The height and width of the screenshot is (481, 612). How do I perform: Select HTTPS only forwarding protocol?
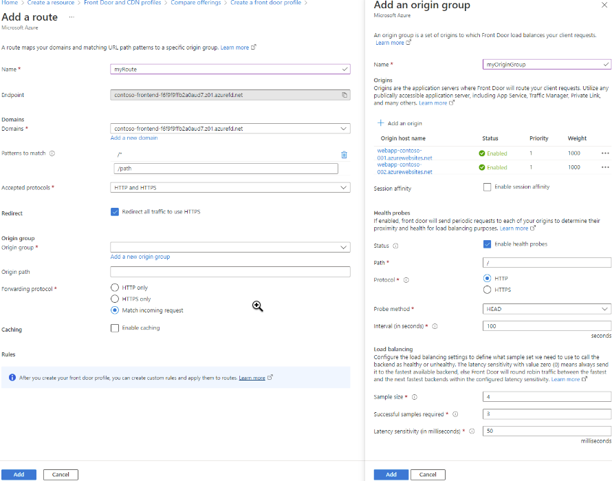(115, 299)
